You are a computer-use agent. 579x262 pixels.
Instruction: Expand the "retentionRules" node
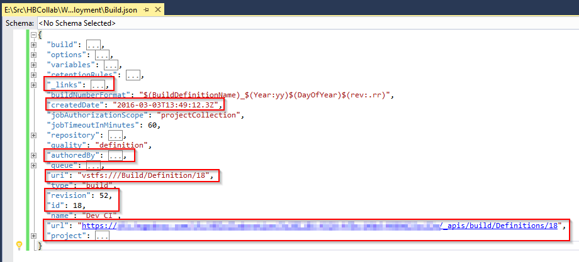(x=33, y=75)
